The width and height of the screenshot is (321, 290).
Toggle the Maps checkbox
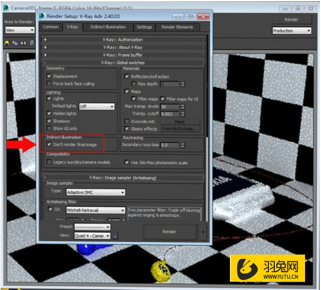(x=127, y=91)
